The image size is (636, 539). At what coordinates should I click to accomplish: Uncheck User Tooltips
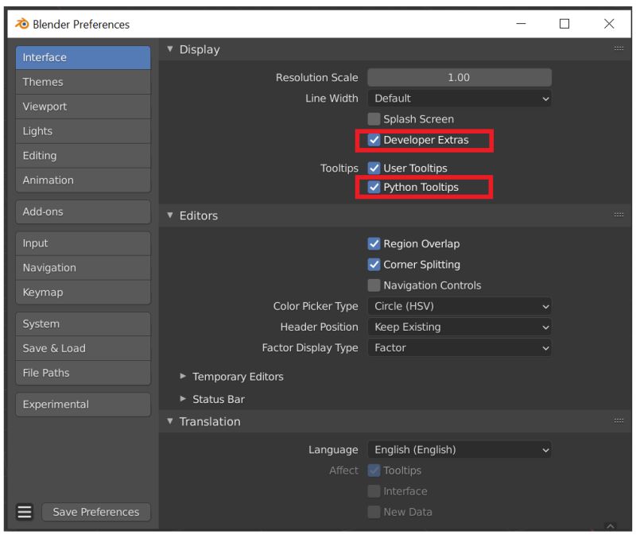374,168
